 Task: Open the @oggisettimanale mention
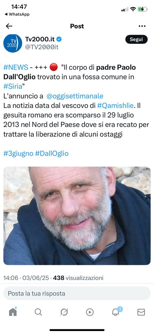pyautogui.click(x=75, y=96)
